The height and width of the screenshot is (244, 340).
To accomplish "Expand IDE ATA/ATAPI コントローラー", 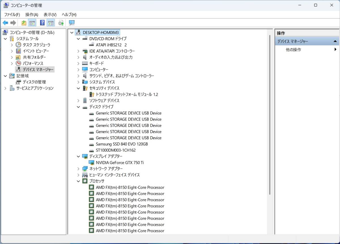I will (x=78, y=51).
